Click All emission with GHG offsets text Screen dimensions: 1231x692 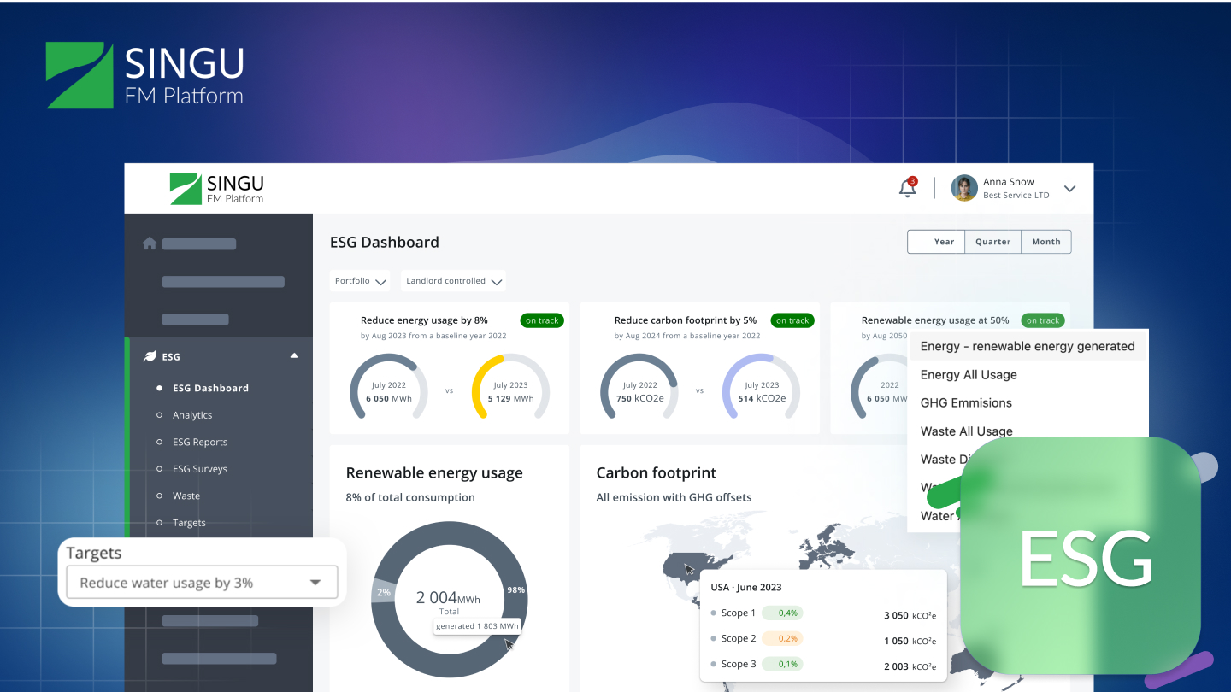(674, 497)
